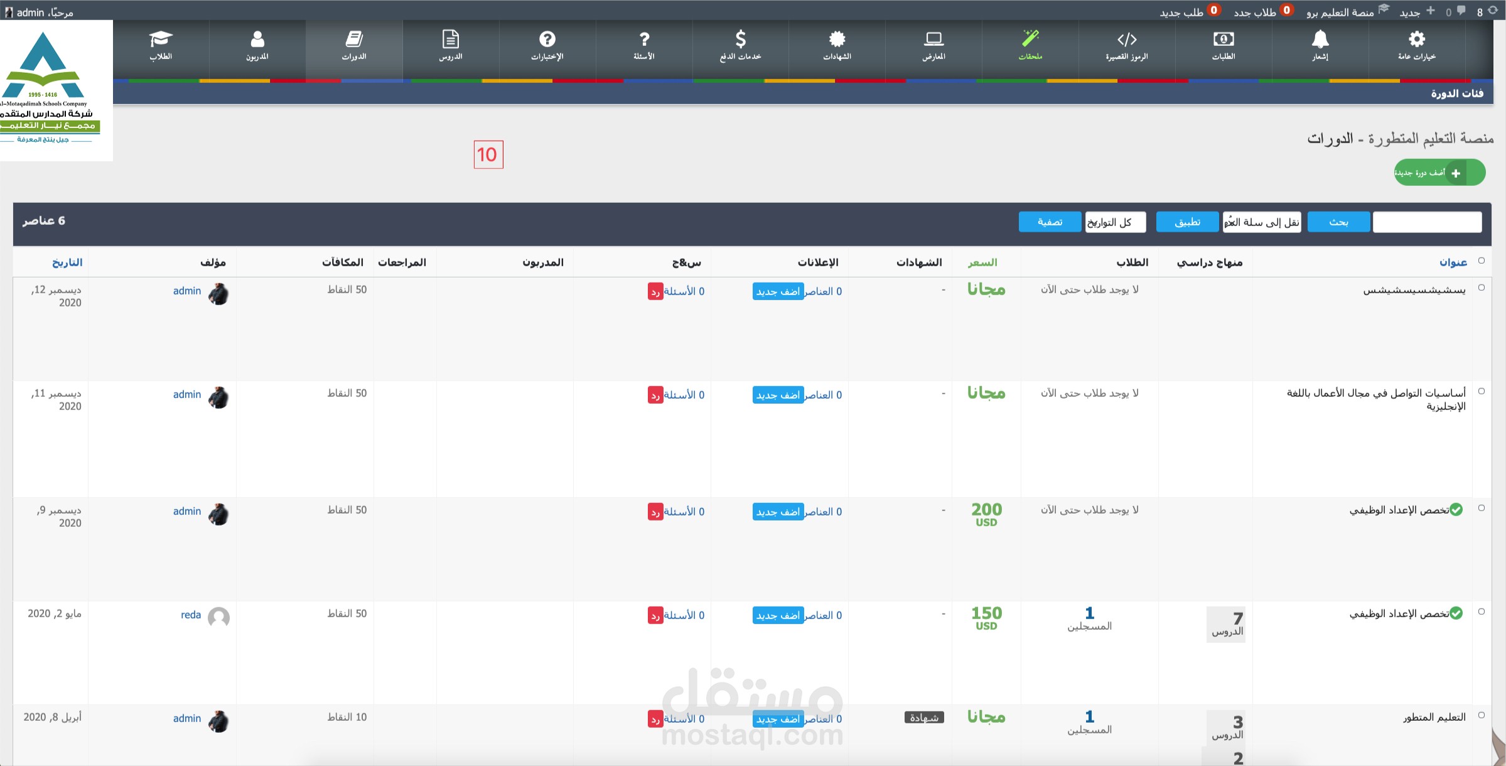Screen dimensions: 1506x766
Task: Select the checkbox for التعليم المتطور course
Action: click(1482, 715)
